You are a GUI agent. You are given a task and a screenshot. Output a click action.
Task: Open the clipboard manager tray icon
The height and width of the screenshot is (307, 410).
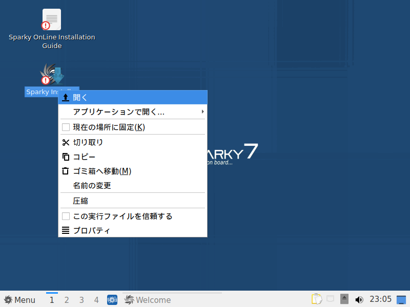pyautogui.click(x=317, y=299)
